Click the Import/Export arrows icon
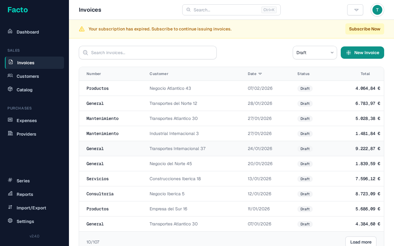Image resolution: width=394 pixels, height=246 pixels. point(10,207)
